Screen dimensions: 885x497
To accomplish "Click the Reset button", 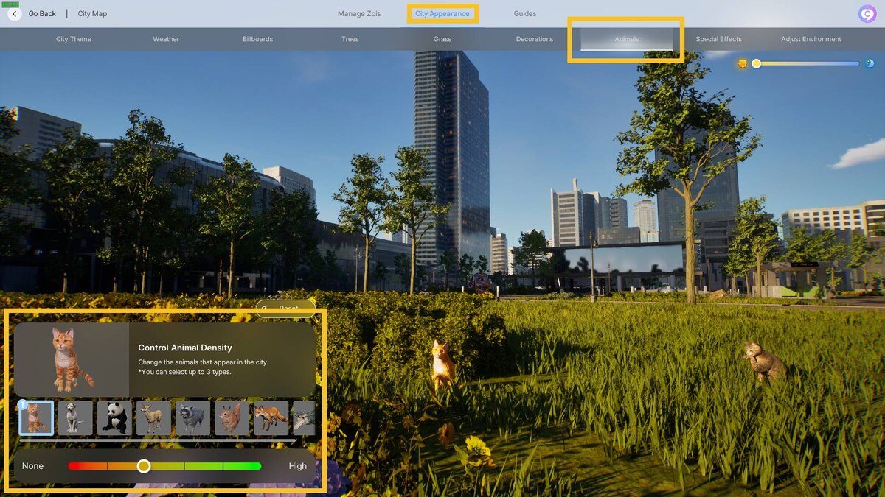I will coord(286,308).
